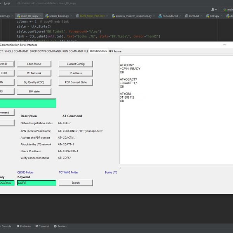Click the PDP Context State button
Image resolution: width=233 pixels, height=233 pixels.
tap(76, 82)
